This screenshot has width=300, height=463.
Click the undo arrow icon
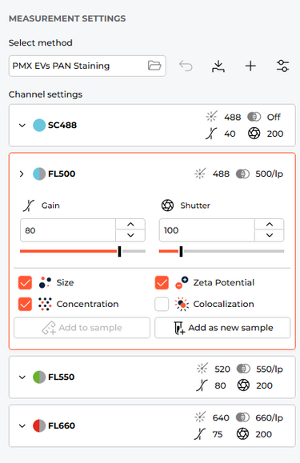(186, 66)
